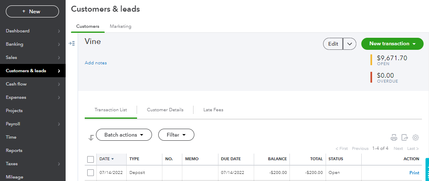Open the Filter dropdown
This screenshot has width=429, height=181.
(x=176, y=135)
